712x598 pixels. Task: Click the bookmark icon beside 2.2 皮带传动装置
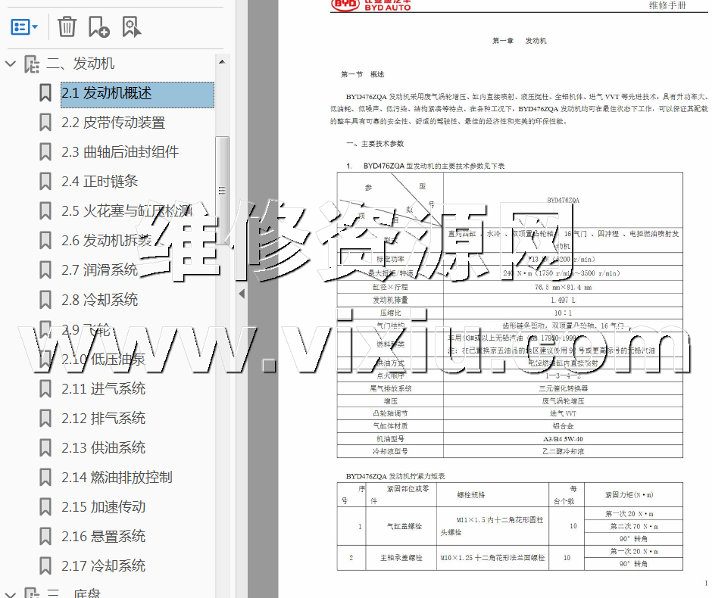(45, 123)
